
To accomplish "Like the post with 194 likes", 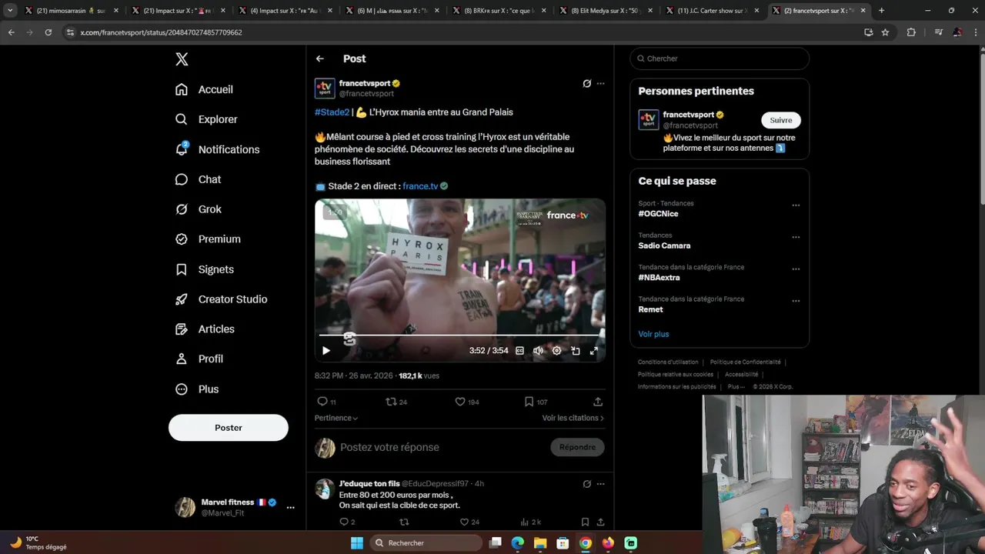I will pyautogui.click(x=467, y=402).
